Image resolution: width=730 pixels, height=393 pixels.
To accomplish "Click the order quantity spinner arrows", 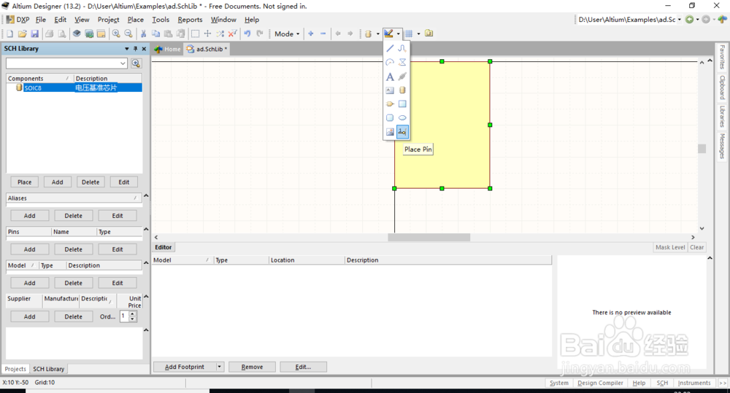I will pyautogui.click(x=133, y=316).
